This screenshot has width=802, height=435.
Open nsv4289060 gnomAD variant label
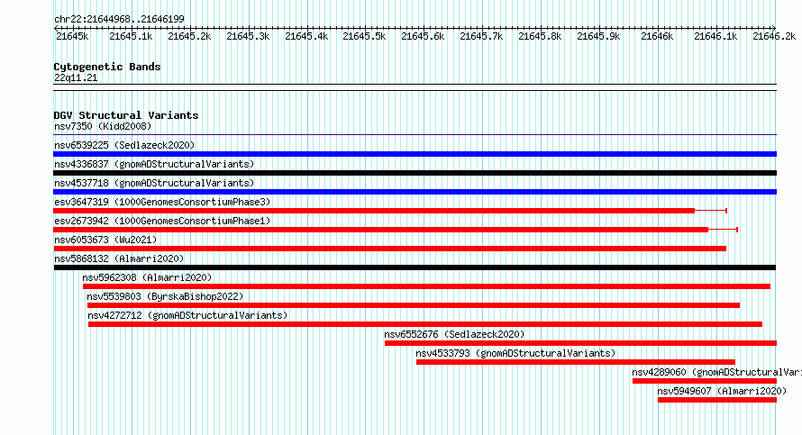716,372
